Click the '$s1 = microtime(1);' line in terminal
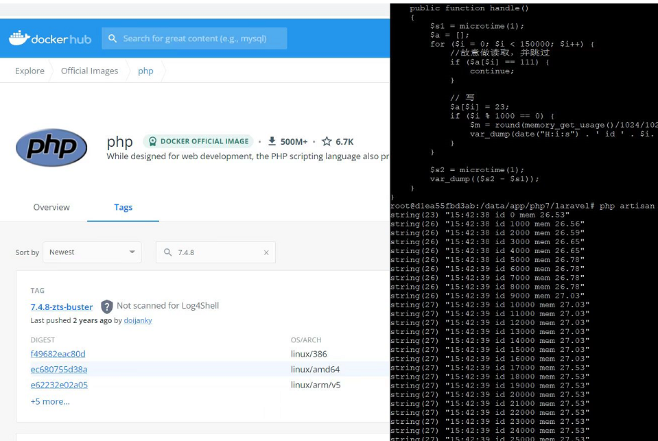This screenshot has height=441, width=658. pyautogui.click(x=477, y=26)
